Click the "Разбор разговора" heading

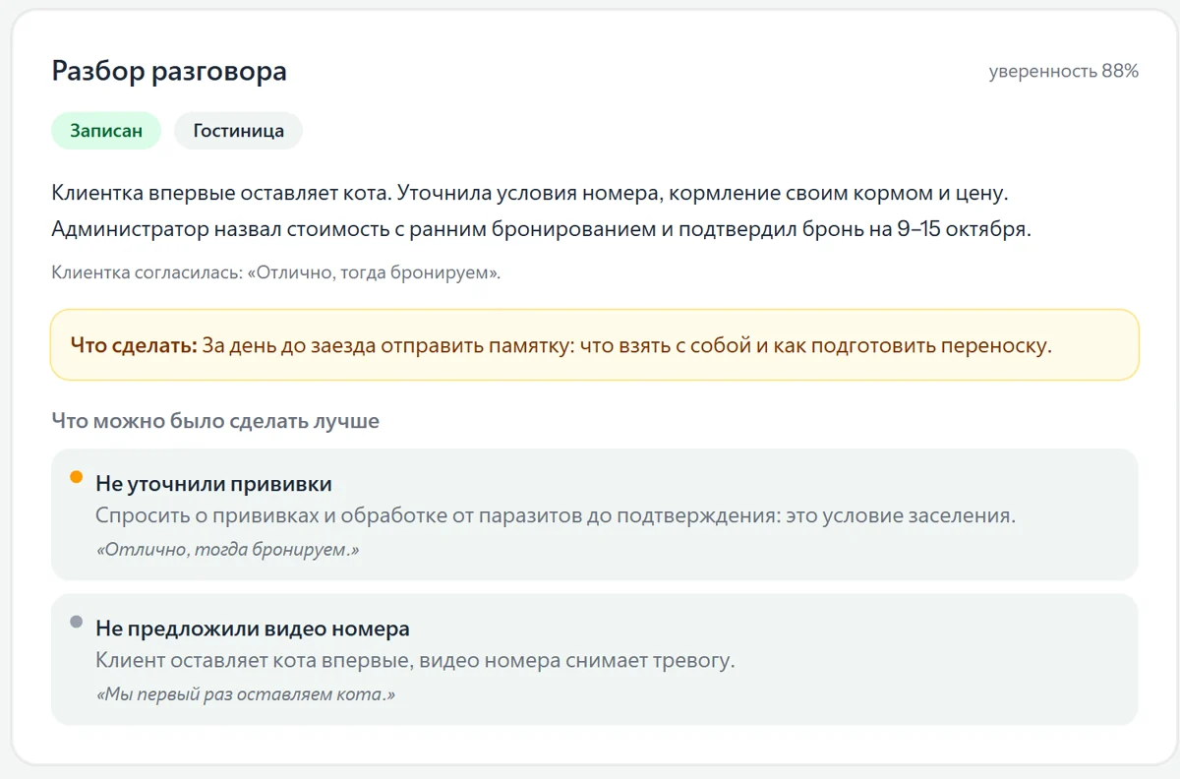point(169,71)
